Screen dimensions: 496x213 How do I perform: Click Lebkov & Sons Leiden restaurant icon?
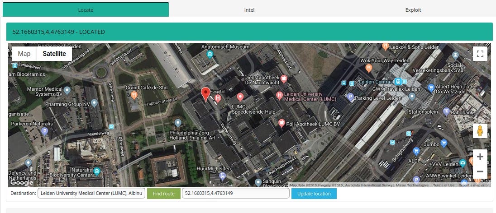[385, 46]
